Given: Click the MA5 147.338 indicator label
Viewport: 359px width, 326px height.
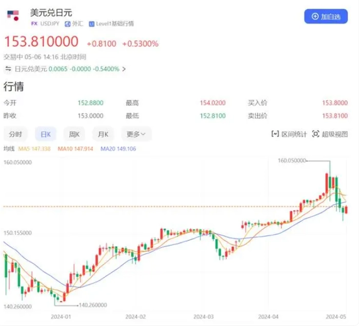Looking at the screenshot, I should pos(34,149).
